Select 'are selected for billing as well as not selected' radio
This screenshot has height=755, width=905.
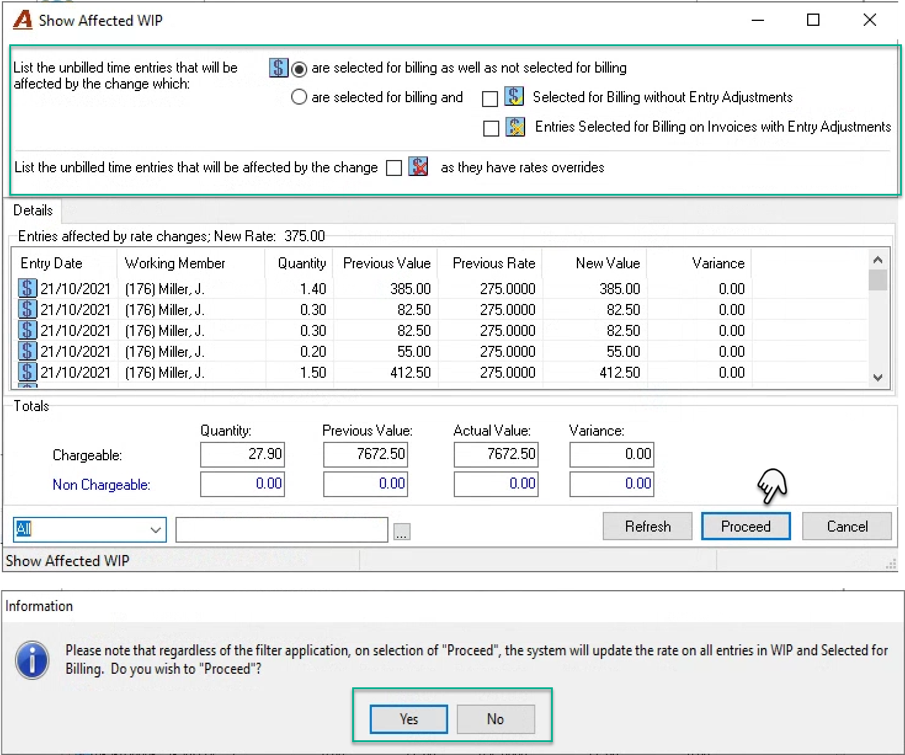[299, 68]
